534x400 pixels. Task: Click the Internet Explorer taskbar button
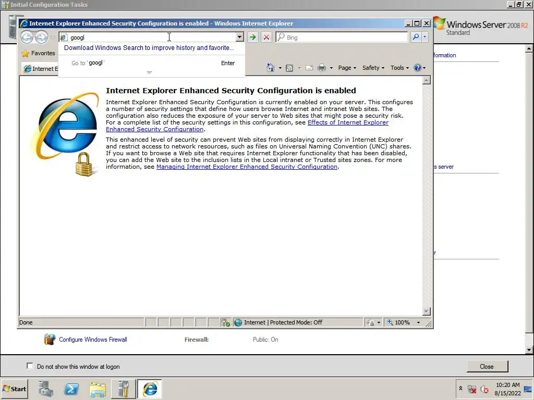click(150, 389)
